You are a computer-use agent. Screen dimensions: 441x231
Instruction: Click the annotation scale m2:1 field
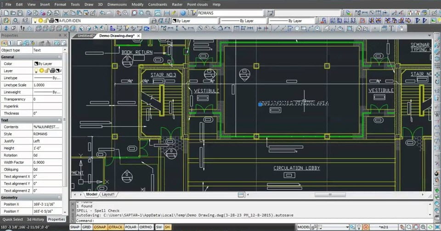coord(383,227)
